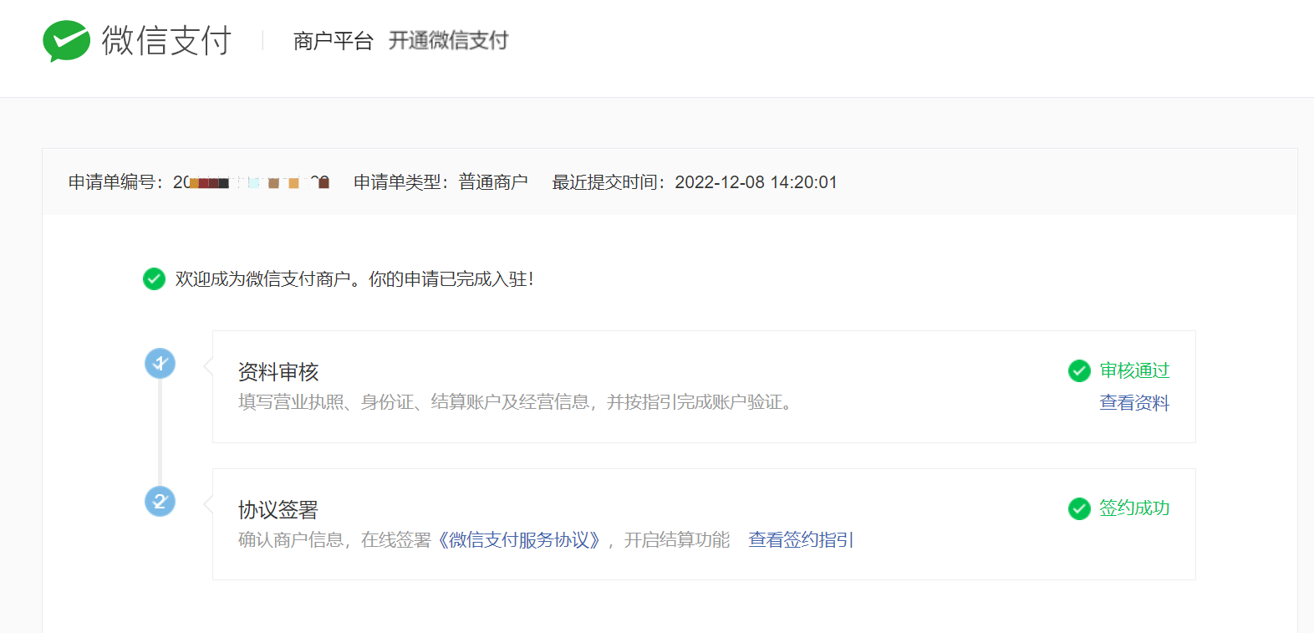Click the 协议签署 step heading

[278, 510]
